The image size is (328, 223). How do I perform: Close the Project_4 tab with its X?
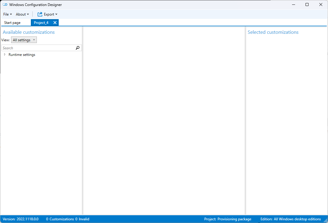click(55, 23)
